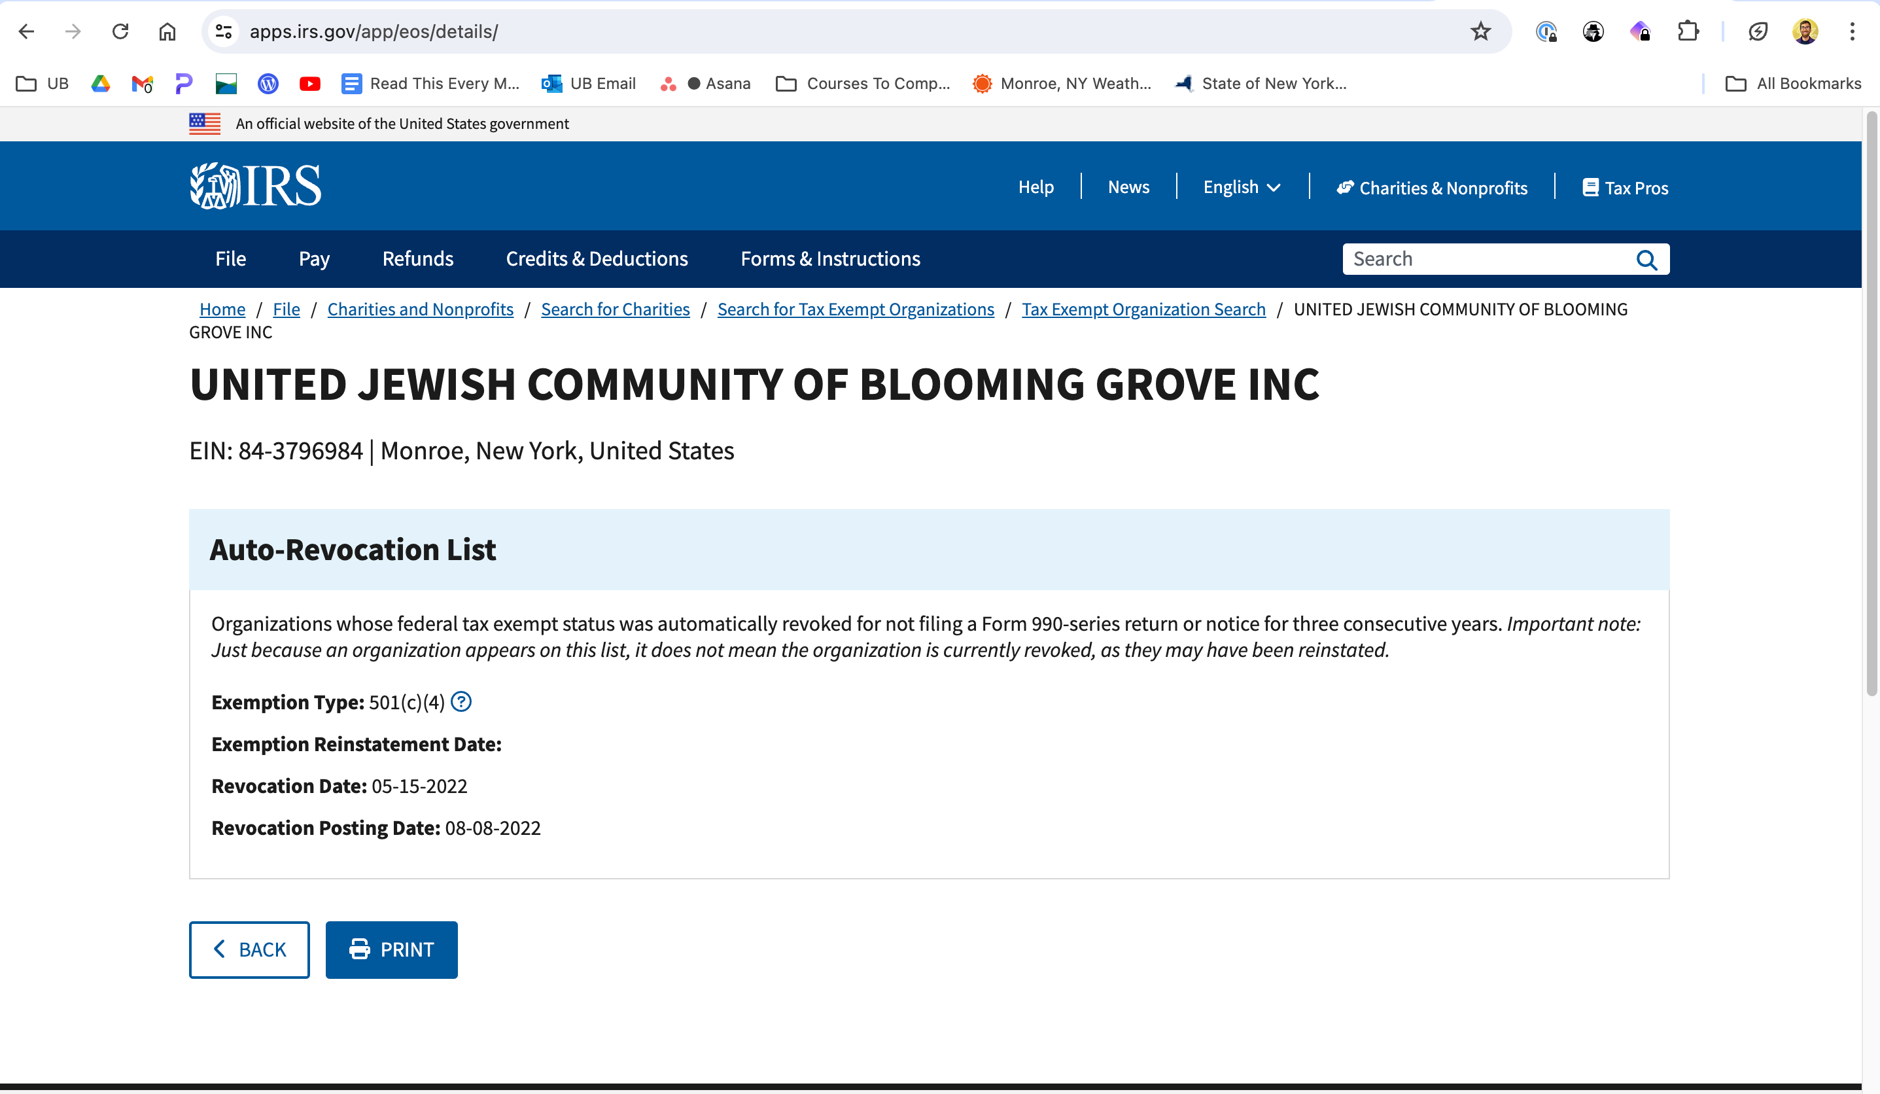Screen dimensions: 1880x1094
Task: Open the Forms & Instructions menu
Action: 830,259
